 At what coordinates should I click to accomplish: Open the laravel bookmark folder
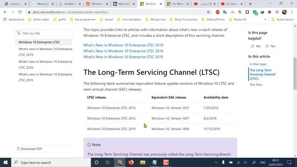[x=106, y=19]
